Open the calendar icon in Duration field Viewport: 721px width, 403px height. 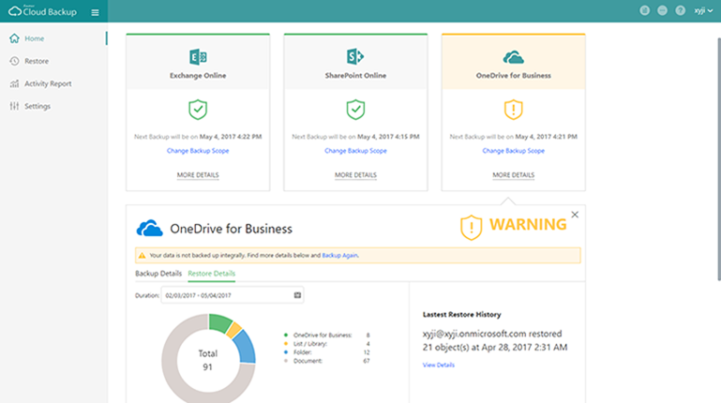[297, 295]
